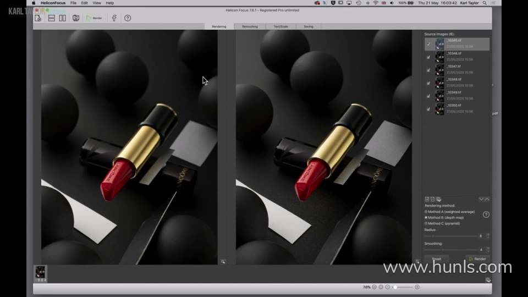Open the Saving tab

coord(309,26)
